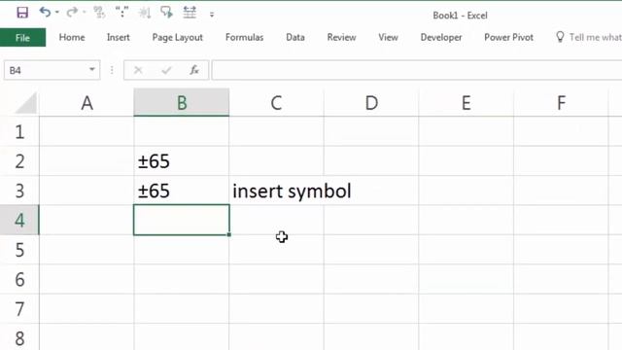Select empty cell C7
Image resolution: width=622 pixels, height=350 pixels.
(x=276, y=309)
